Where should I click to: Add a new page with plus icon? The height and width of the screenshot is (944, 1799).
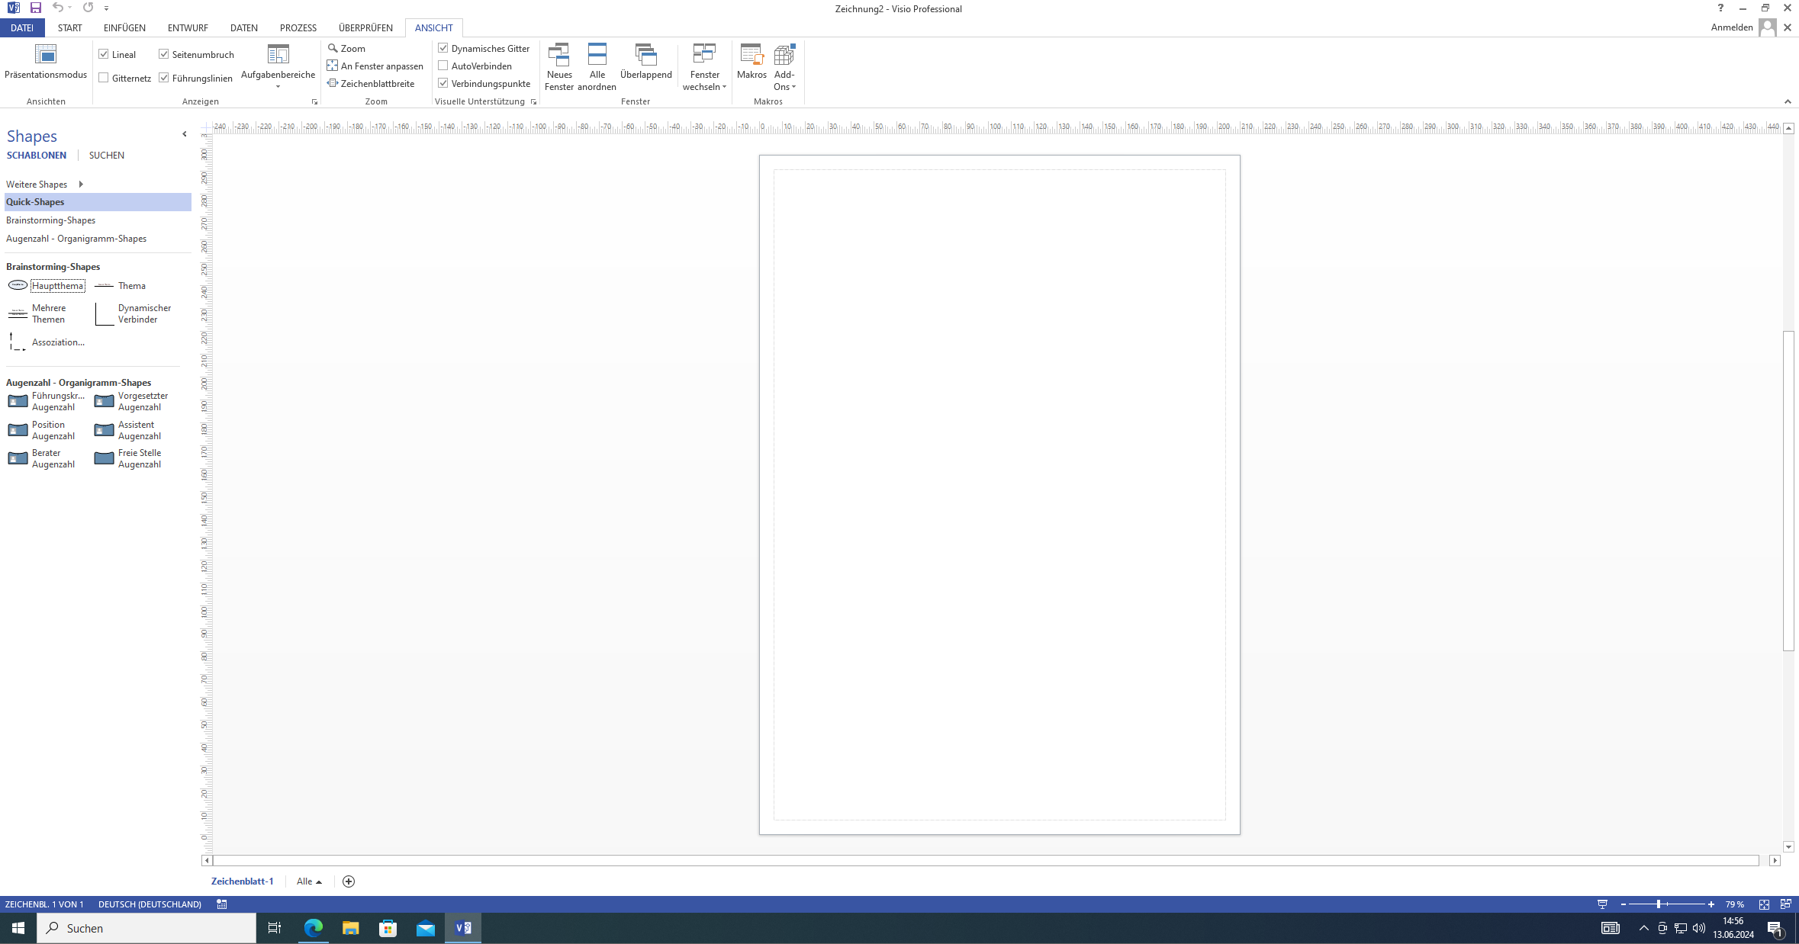pyautogui.click(x=349, y=881)
